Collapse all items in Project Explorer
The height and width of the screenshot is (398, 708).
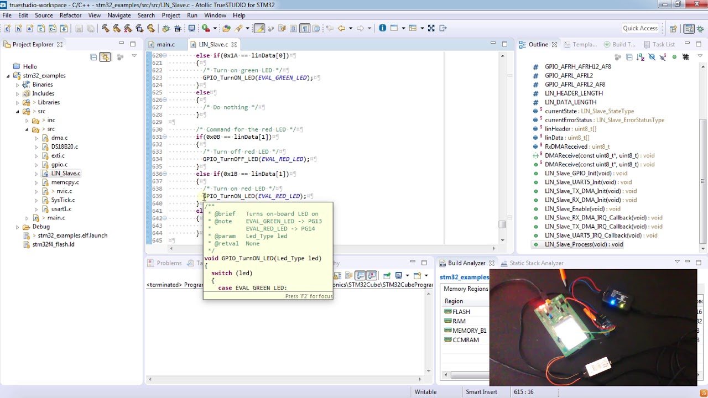click(x=93, y=57)
